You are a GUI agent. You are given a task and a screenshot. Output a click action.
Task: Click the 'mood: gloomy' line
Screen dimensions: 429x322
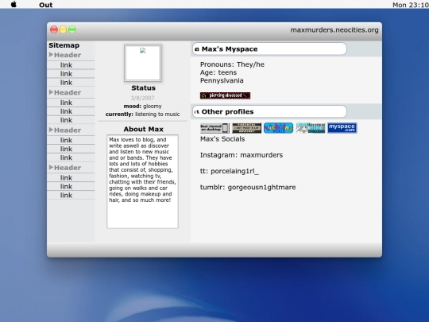[x=142, y=106]
